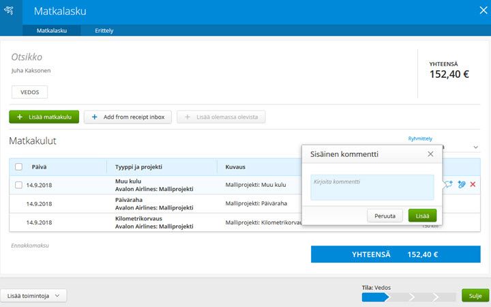This screenshot has height=307, width=491.
Task: Click the plus icon in Add from receipt inbox
Action: click(94, 117)
